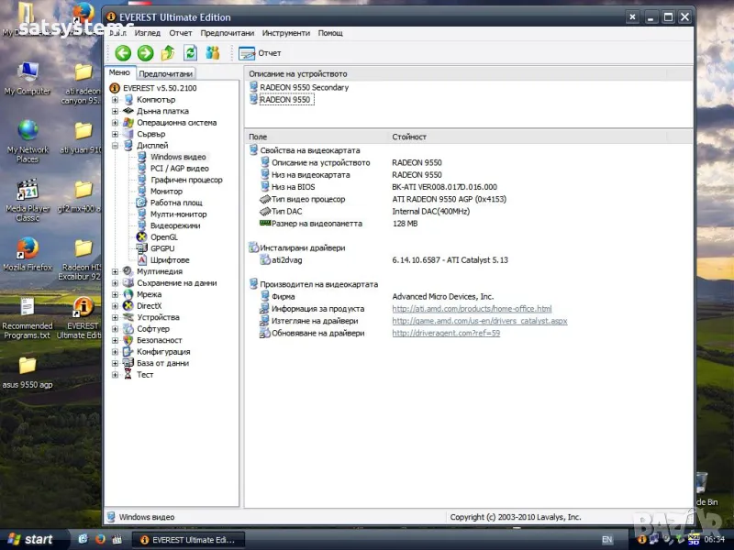Select the GPGPU item under Дисплей

pyautogui.click(x=162, y=248)
